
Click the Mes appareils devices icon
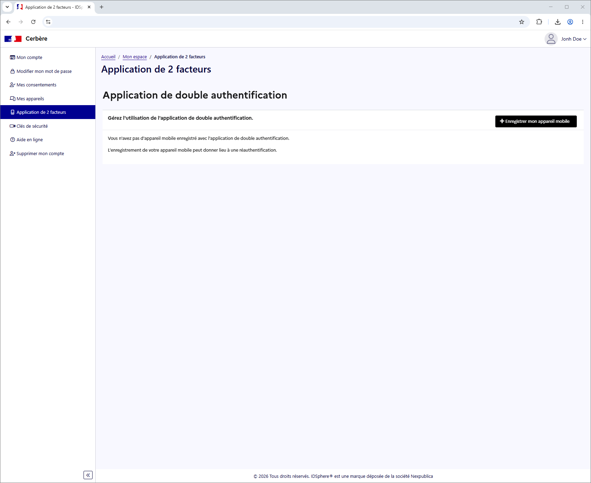click(x=12, y=99)
